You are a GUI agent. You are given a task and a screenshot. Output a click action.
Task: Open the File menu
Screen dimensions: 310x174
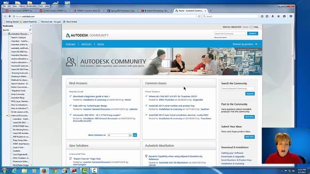pyautogui.click(x=4, y=6)
